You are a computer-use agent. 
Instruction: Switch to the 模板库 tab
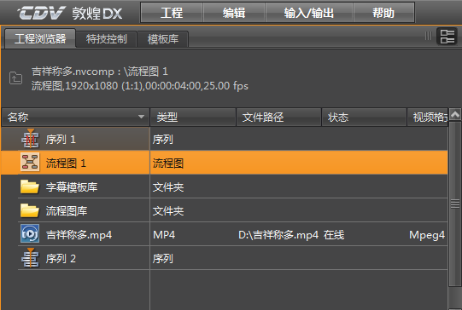click(x=163, y=39)
